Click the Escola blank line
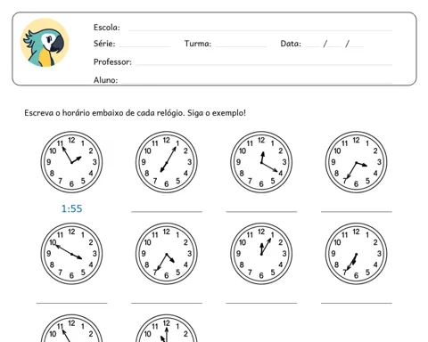The width and height of the screenshot is (428, 342). click(260, 30)
